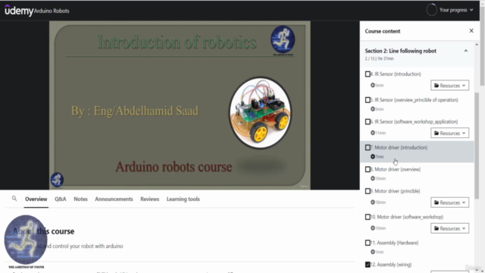Uncheck lecture 12 Assembly (wiring) checkbox

pyautogui.click(x=368, y=265)
